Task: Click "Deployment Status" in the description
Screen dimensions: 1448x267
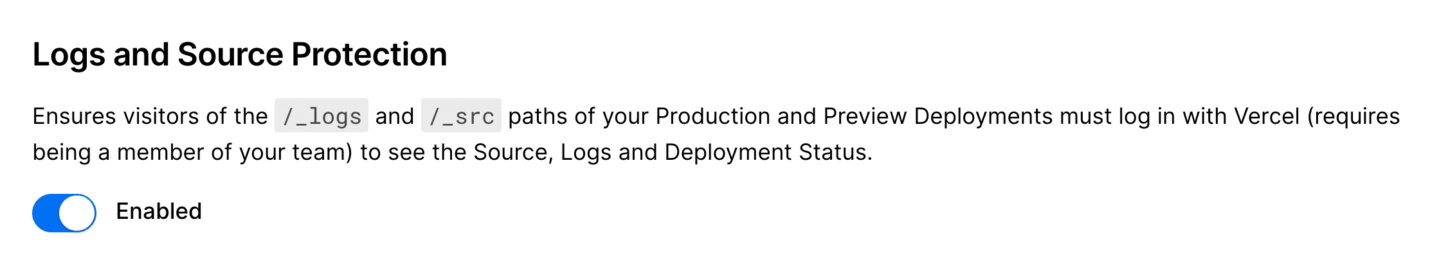Action: [768, 152]
